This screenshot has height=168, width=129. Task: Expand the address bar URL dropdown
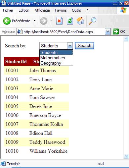[x=107, y=32]
